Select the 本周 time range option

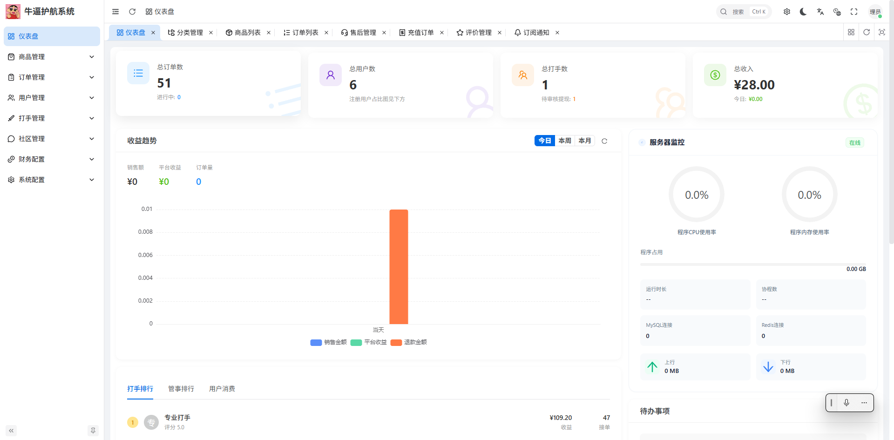tap(564, 141)
